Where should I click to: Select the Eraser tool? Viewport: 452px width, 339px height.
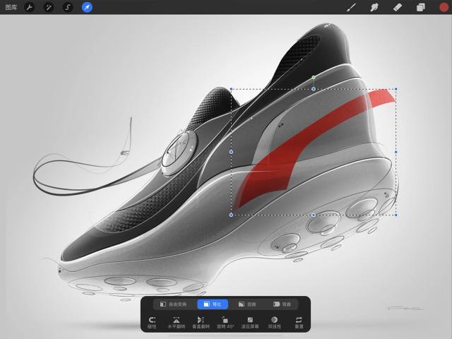coord(398,7)
